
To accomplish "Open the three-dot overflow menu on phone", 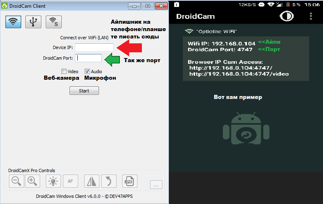I will click(311, 16).
